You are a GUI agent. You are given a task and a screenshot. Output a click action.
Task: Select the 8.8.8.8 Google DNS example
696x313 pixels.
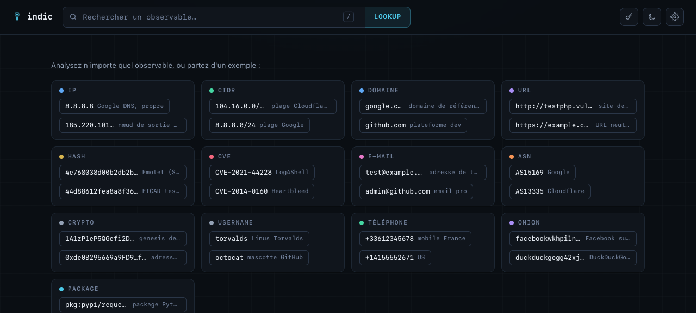point(114,106)
